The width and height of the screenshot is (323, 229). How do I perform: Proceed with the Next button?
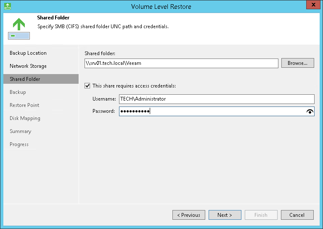(x=225, y=215)
